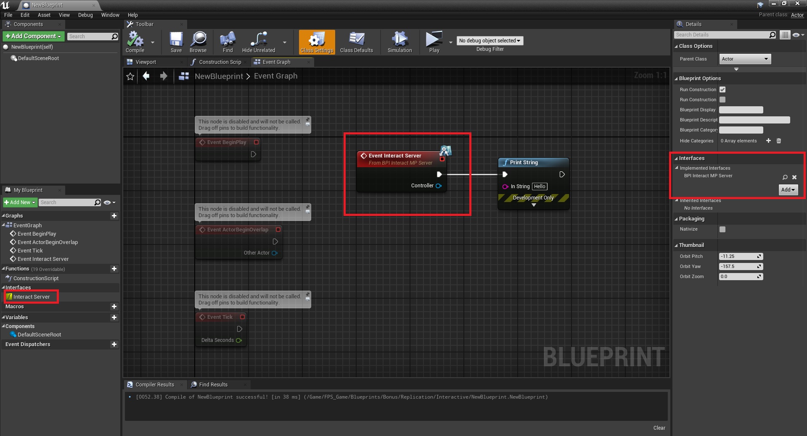Click the Hide Unrelated icon
The width and height of the screenshot is (807, 436).
(258, 40)
